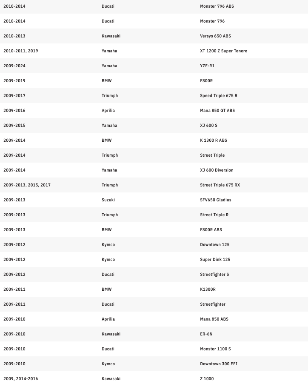Click the K 1300 R ABS model

pos(214,140)
